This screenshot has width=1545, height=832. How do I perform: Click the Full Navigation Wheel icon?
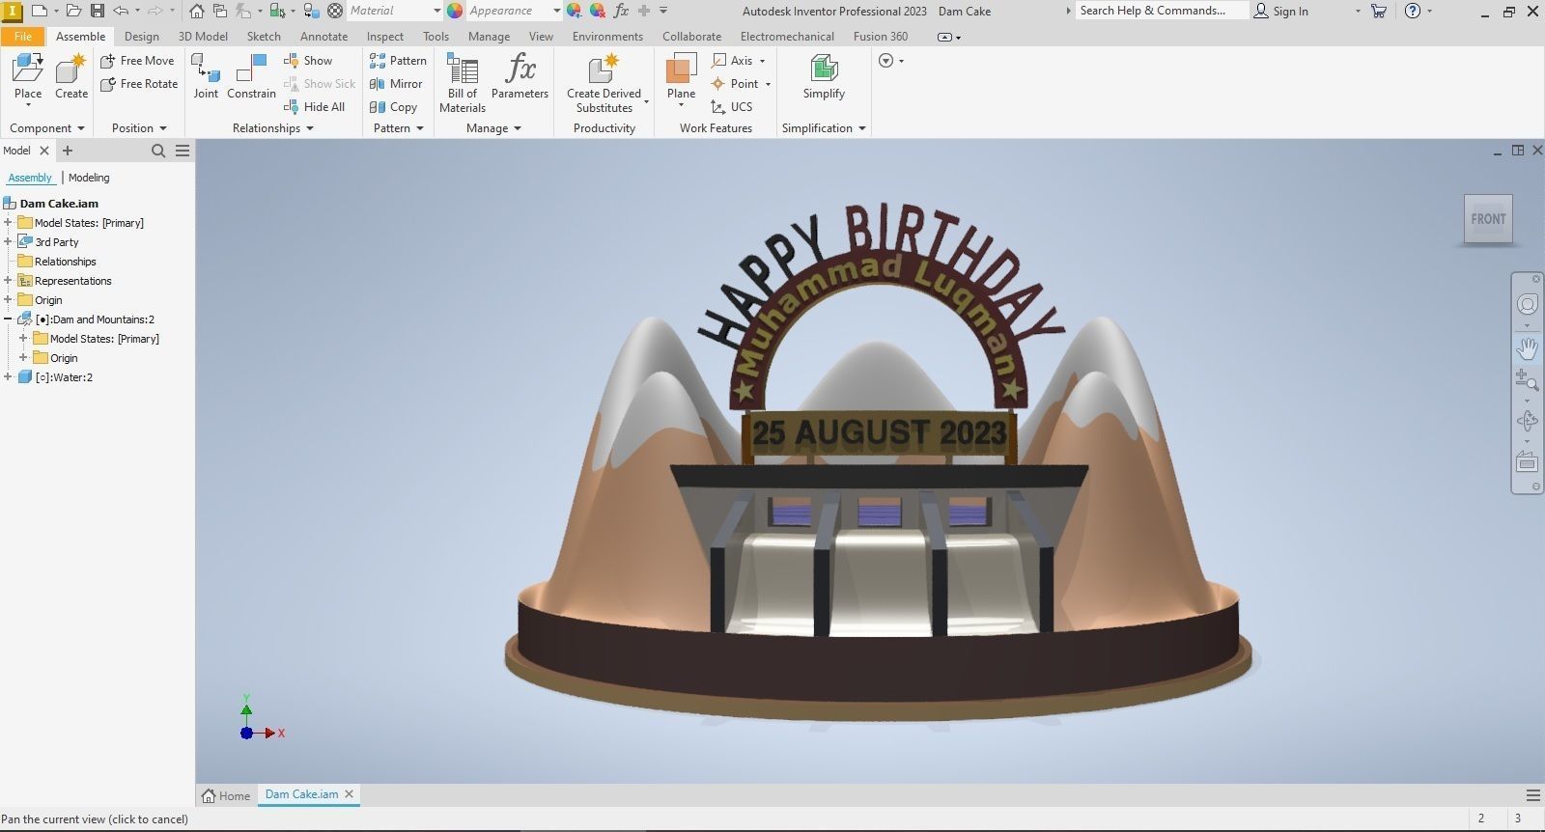click(x=1527, y=305)
